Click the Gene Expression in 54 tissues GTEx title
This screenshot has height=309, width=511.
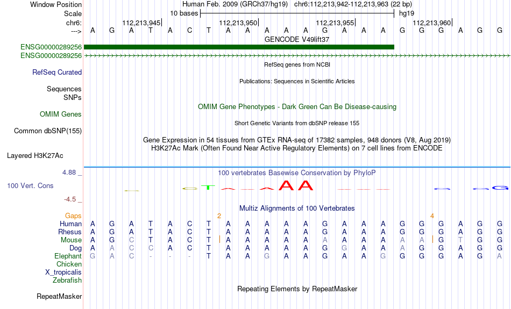(297, 140)
